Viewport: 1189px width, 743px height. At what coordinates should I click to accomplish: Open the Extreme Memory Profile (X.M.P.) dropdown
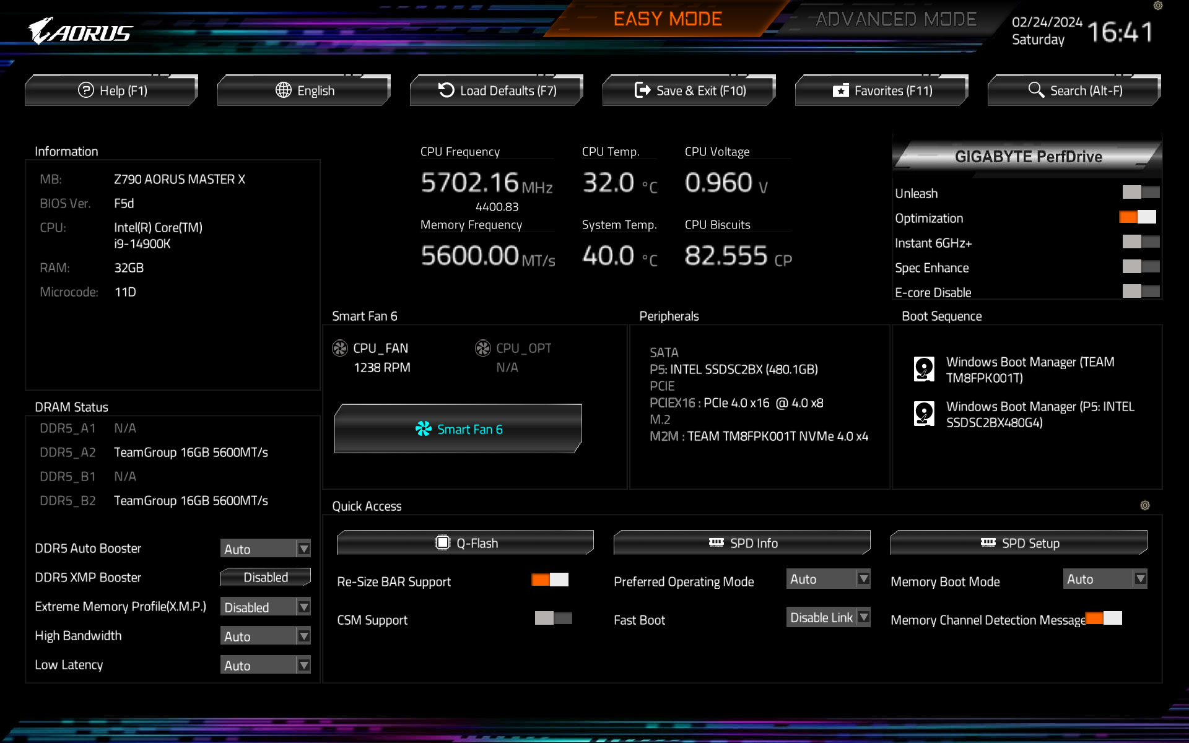[266, 607]
